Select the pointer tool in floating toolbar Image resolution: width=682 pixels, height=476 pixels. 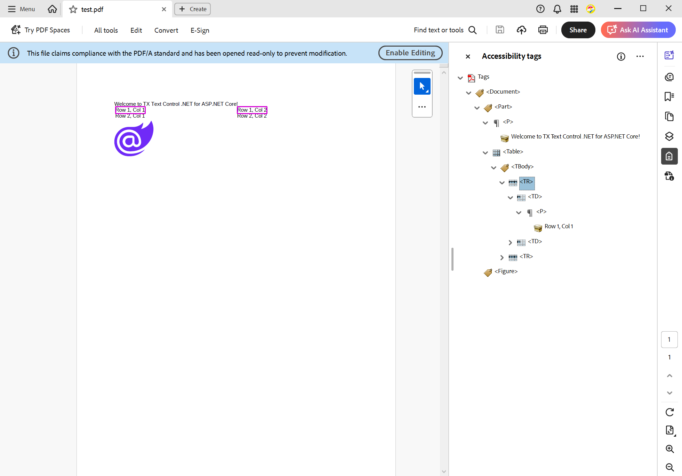tap(422, 86)
